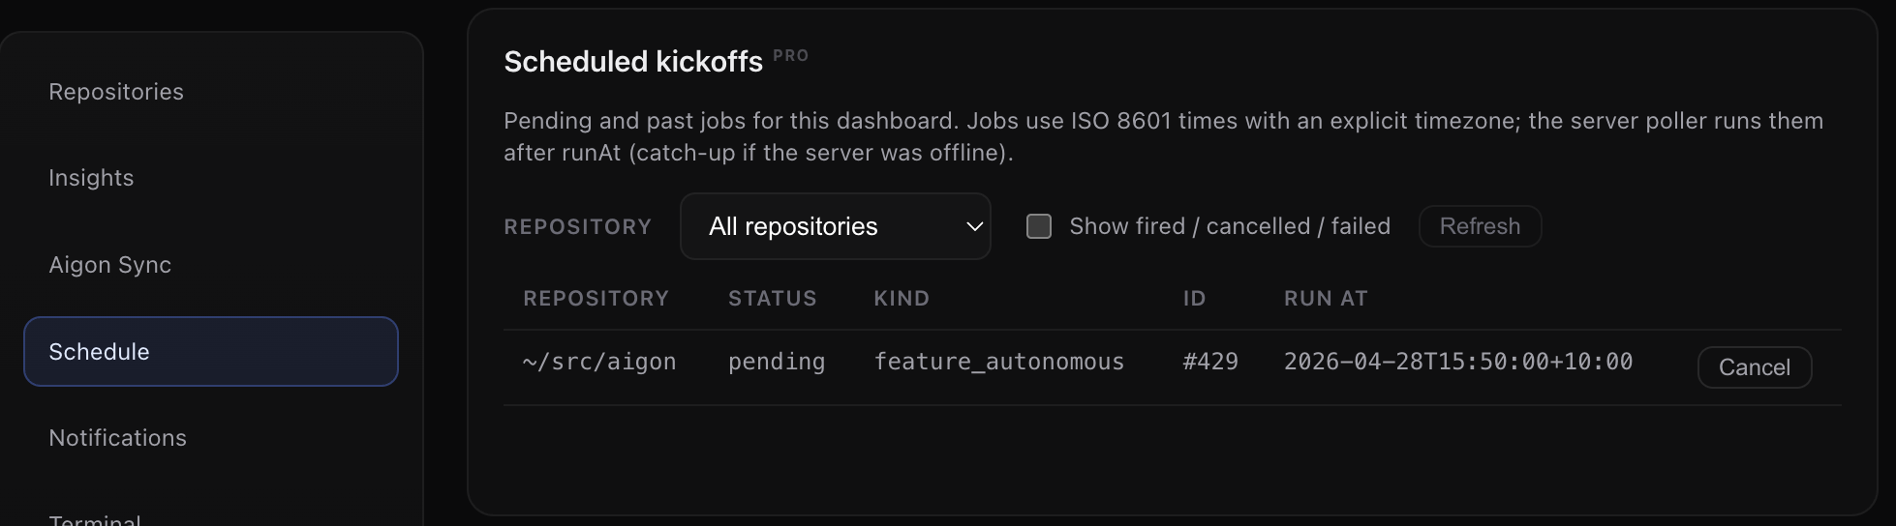Image resolution: width=1896 pixels, height=526 pixels.
Task: Open Aigon Sync in the sidebar
Action: point(109,265)
